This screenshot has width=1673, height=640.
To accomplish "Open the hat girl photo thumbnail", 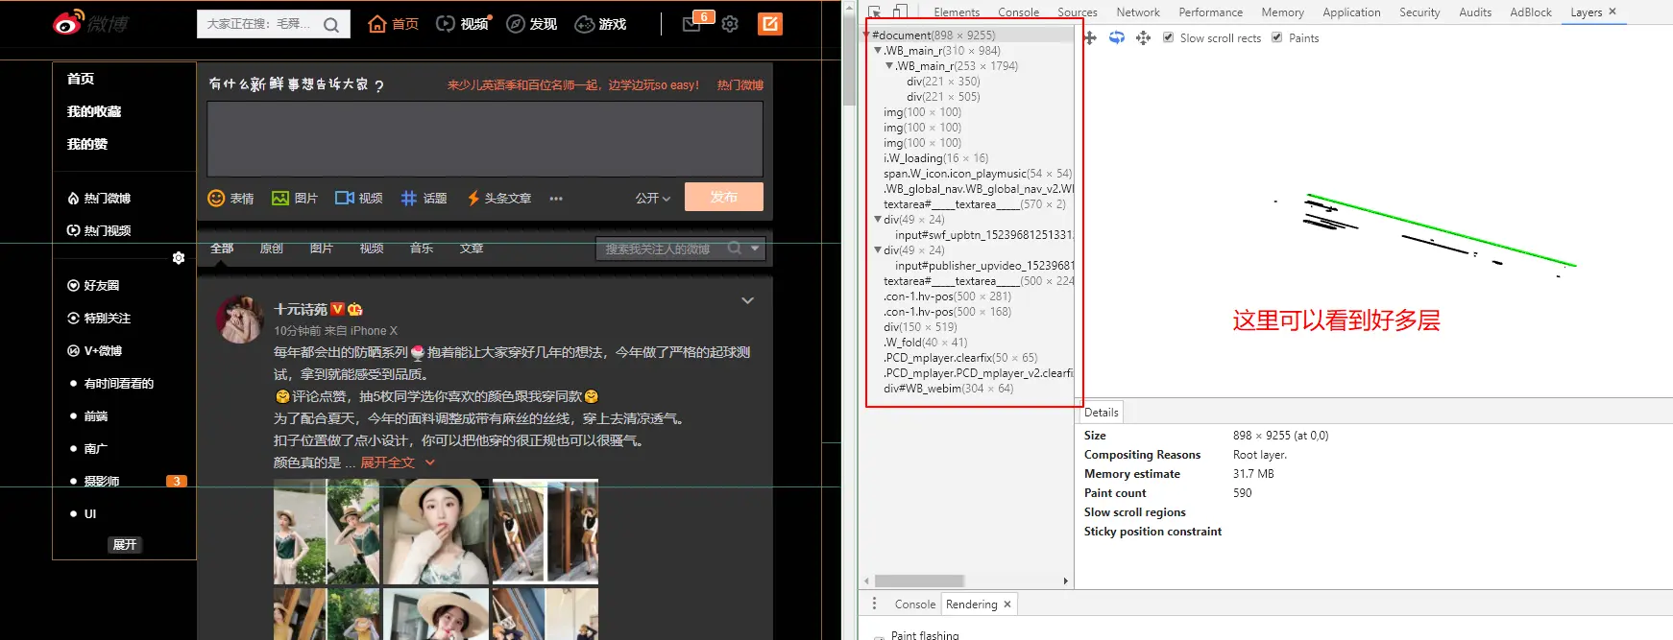I will click(x=436, y=532).
